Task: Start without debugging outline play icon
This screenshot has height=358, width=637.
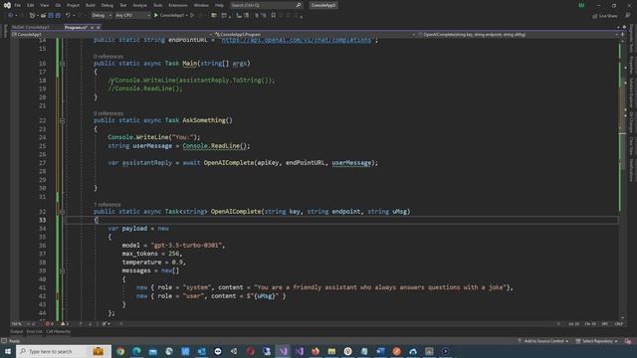Action: tap(192, 16)
